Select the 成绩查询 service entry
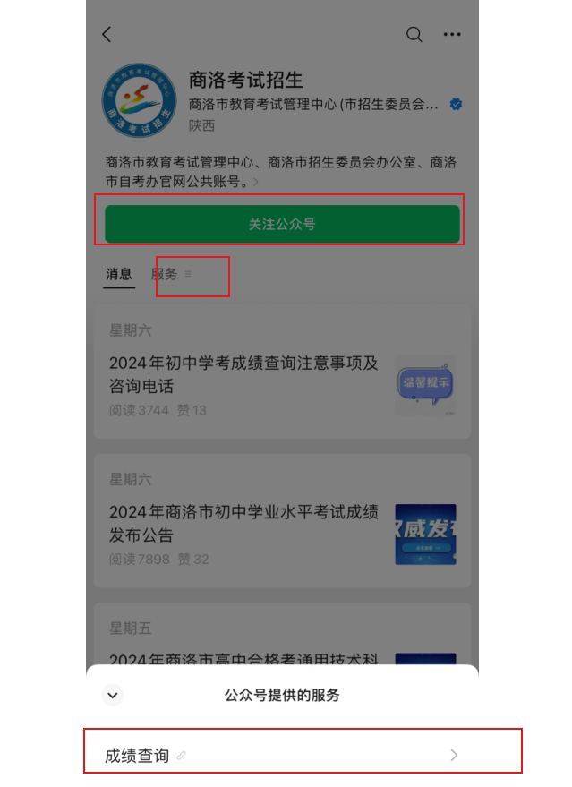 coord(282,756)
